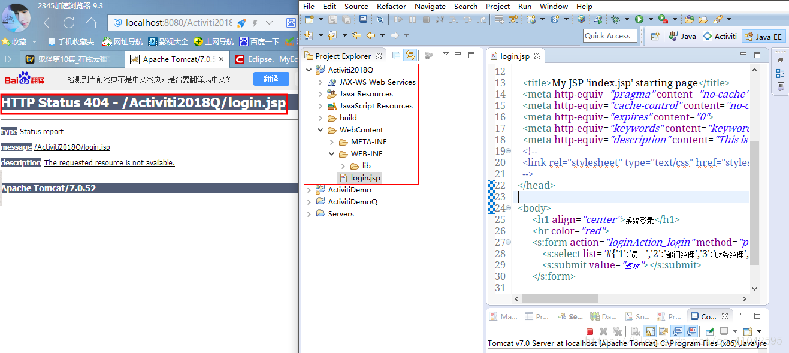Expand the Servers project
The height and width of the screenshot is (353, 789).
click(x=309, y=214)
